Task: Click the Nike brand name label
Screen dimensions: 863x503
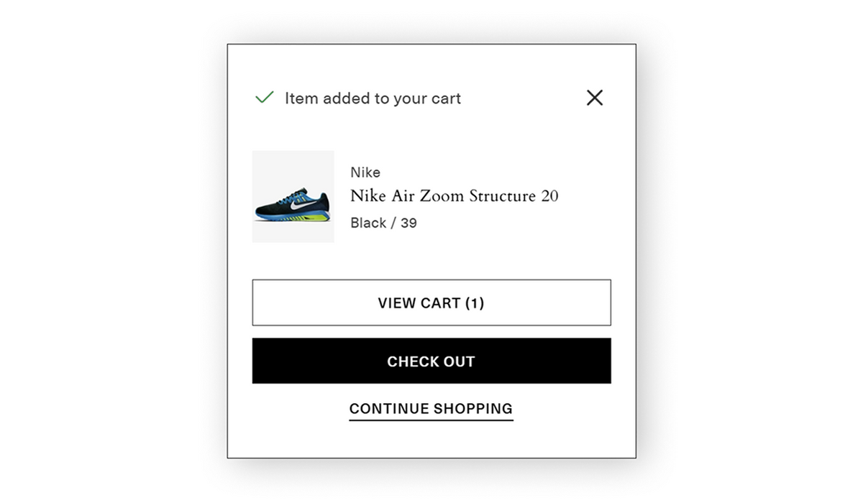Action: (365, 172)
